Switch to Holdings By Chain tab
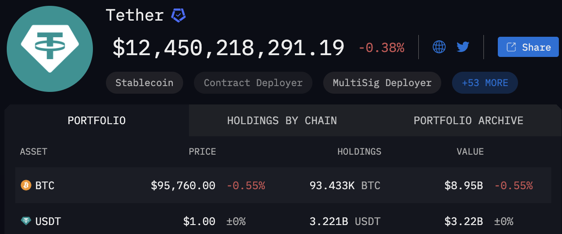 point(282,121)
